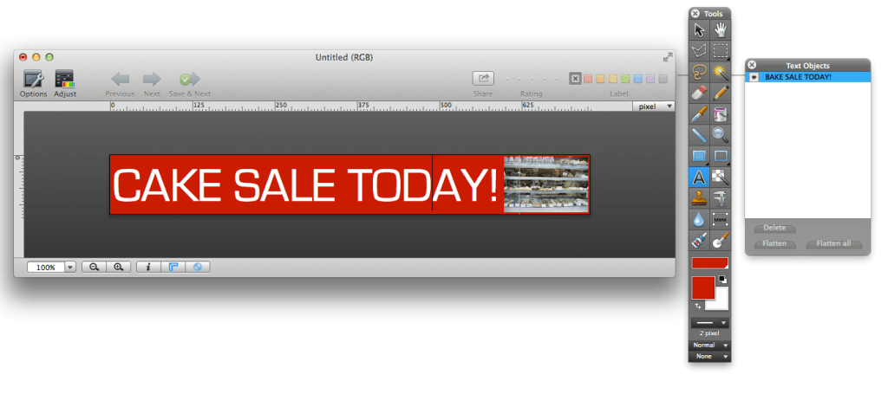The image size is (888, 420).
Task: Open the pixel ruler unit dropdown
Action: tap(654, 107)
